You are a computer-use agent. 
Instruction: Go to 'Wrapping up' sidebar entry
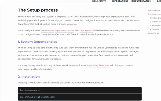point(153,33)
